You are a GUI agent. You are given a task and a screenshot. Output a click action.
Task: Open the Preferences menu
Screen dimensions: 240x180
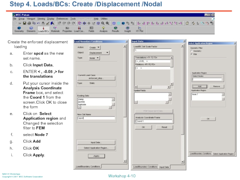click(62, 19)
